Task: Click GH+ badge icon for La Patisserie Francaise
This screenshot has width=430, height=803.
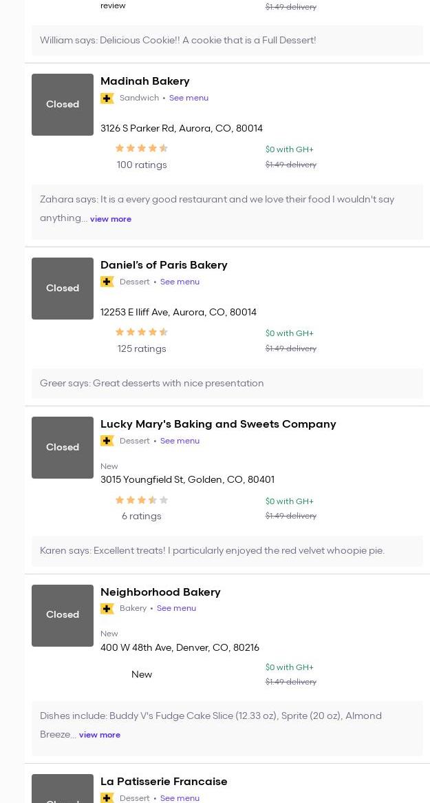Action: click(107, 797)
